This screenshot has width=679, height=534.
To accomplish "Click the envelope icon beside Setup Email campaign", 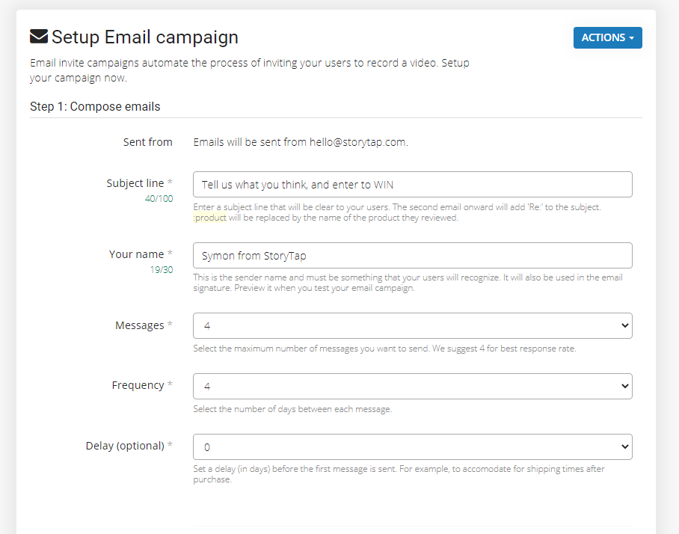I will (39, 37).
